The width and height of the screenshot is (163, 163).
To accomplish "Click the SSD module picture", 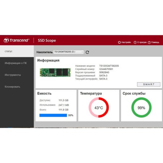I will 55,72.
